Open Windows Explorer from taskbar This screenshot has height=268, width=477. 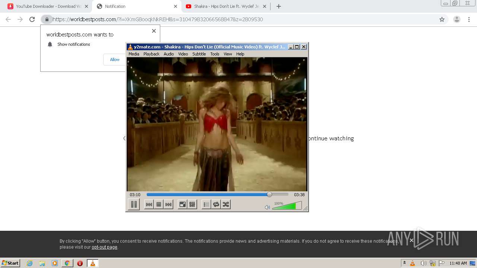coord(42,263)
